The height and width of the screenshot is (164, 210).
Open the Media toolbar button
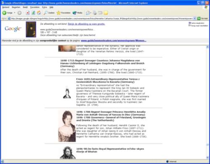coord(77,13)
